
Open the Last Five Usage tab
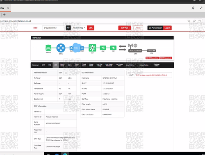[99, 65]
